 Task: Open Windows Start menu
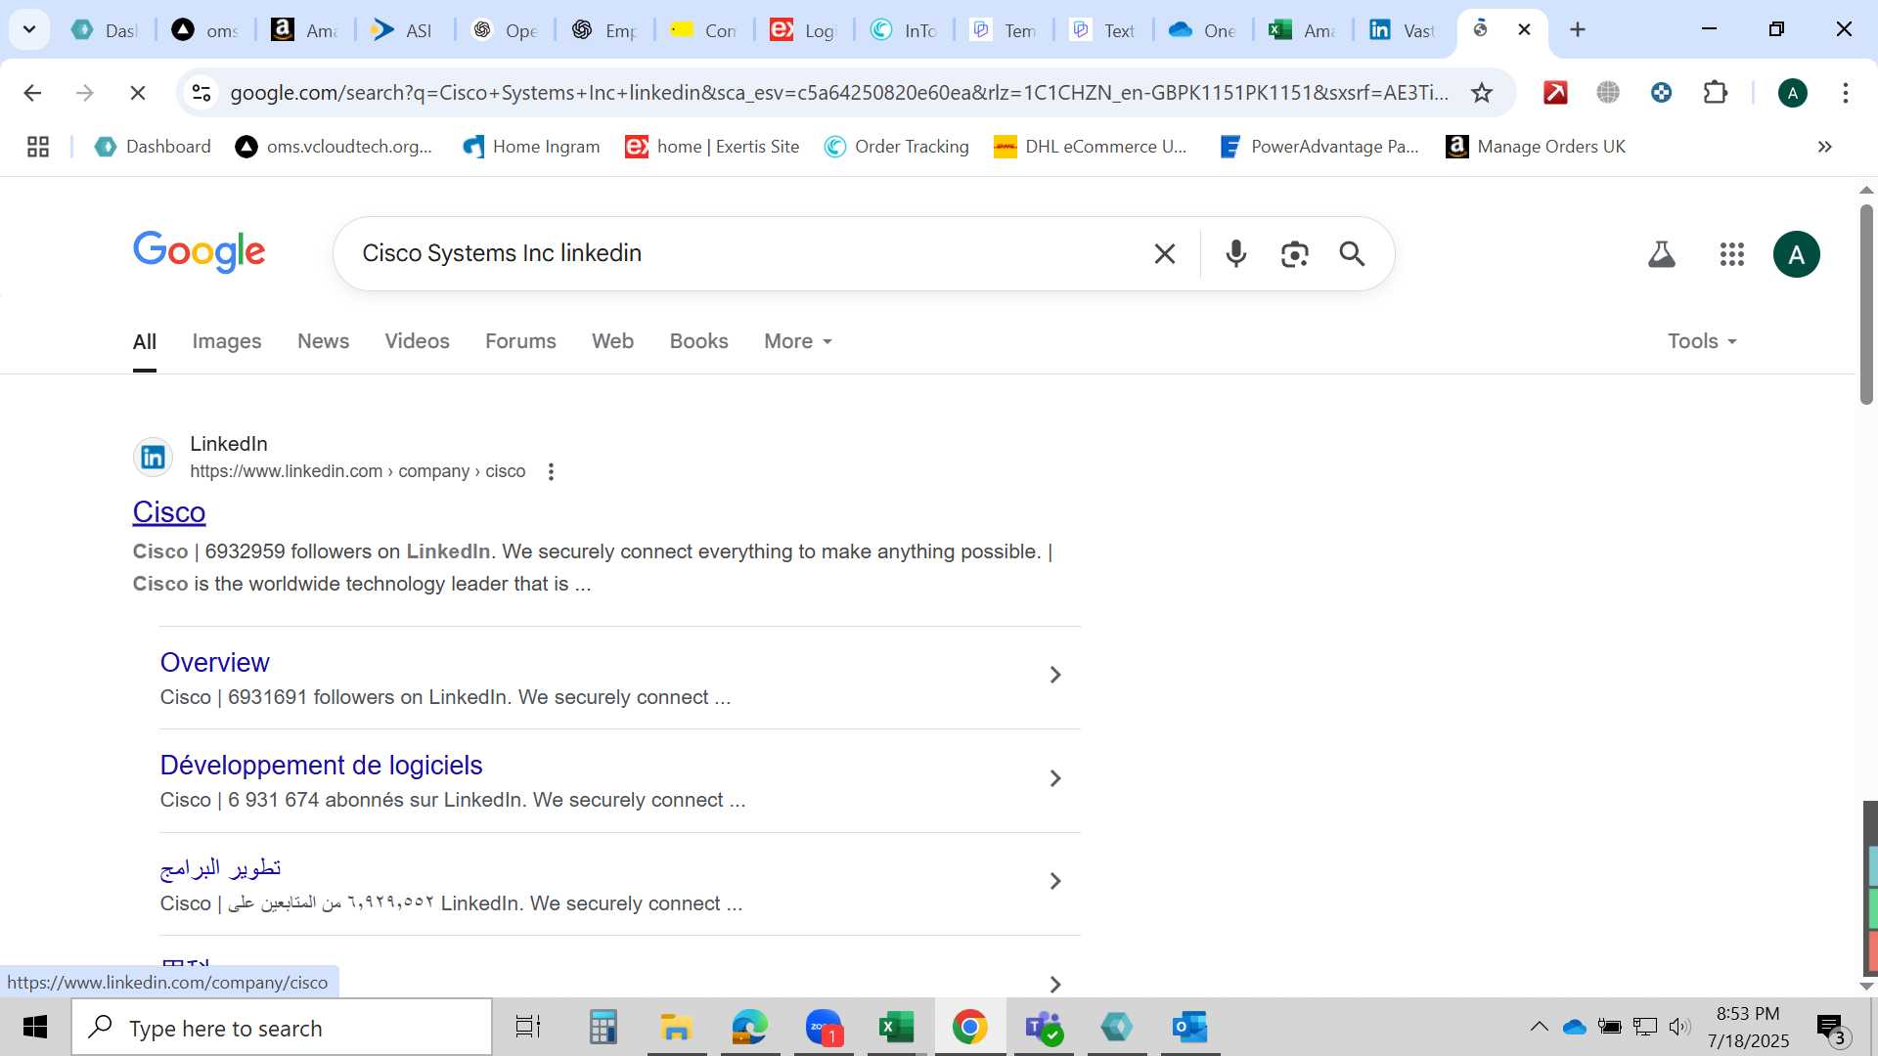pos(35,1028)
